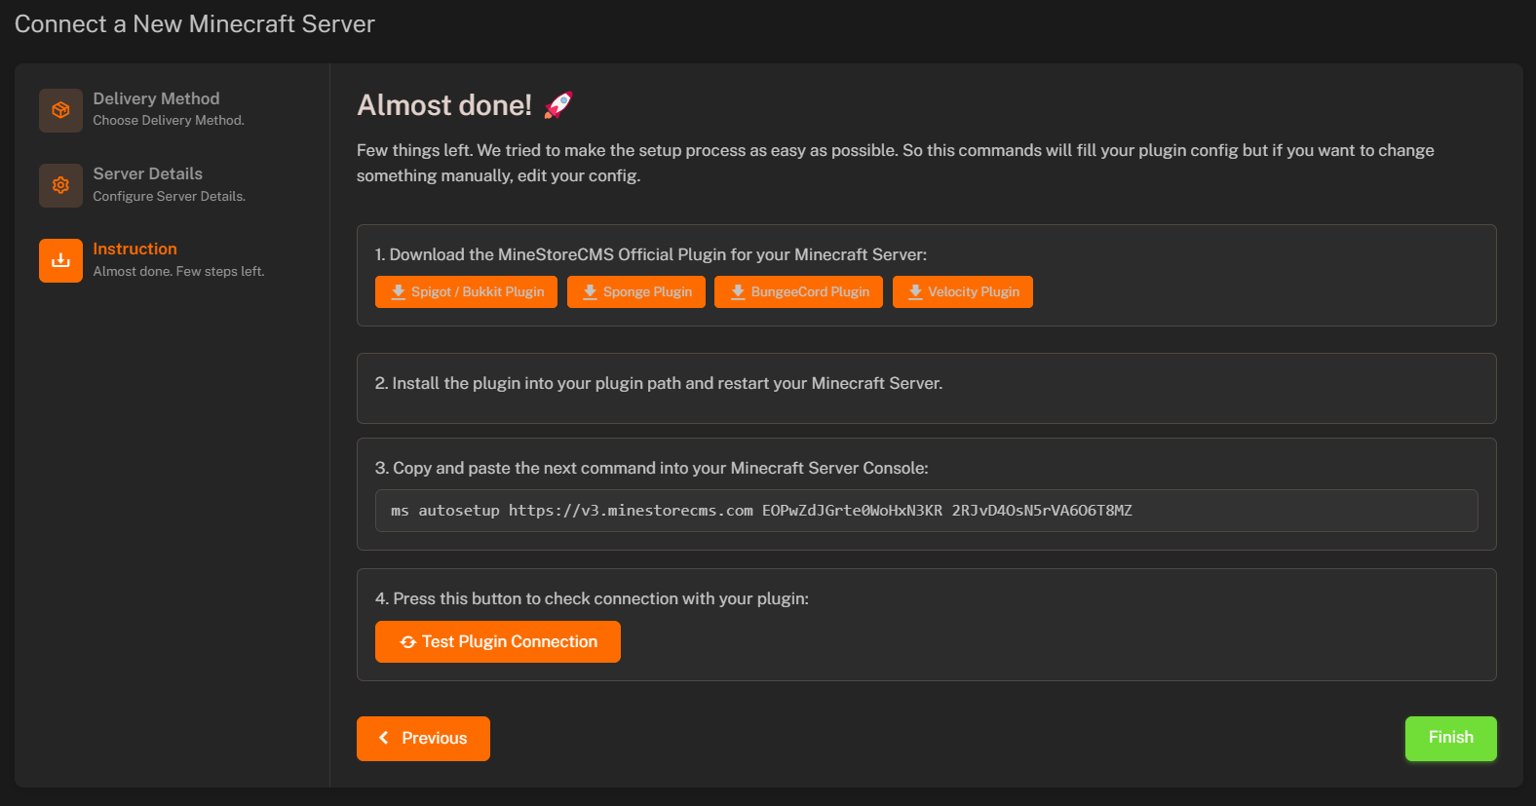The width and height of the screenshot is (1536, 806).
Task: Click 'Choose Delivery Method.' subtitle
Action: [x=169, y=121]
